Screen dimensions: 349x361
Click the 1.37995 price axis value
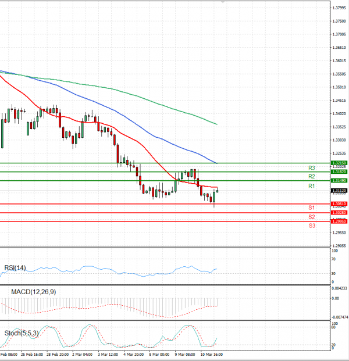339,8
